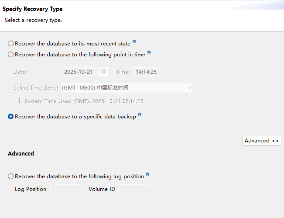Click the Select Time Zone label
284x218 pixels.
tap(36, 87)
